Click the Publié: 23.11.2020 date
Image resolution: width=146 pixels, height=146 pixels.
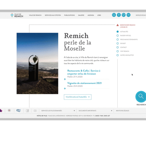click(x=75, y=86)
